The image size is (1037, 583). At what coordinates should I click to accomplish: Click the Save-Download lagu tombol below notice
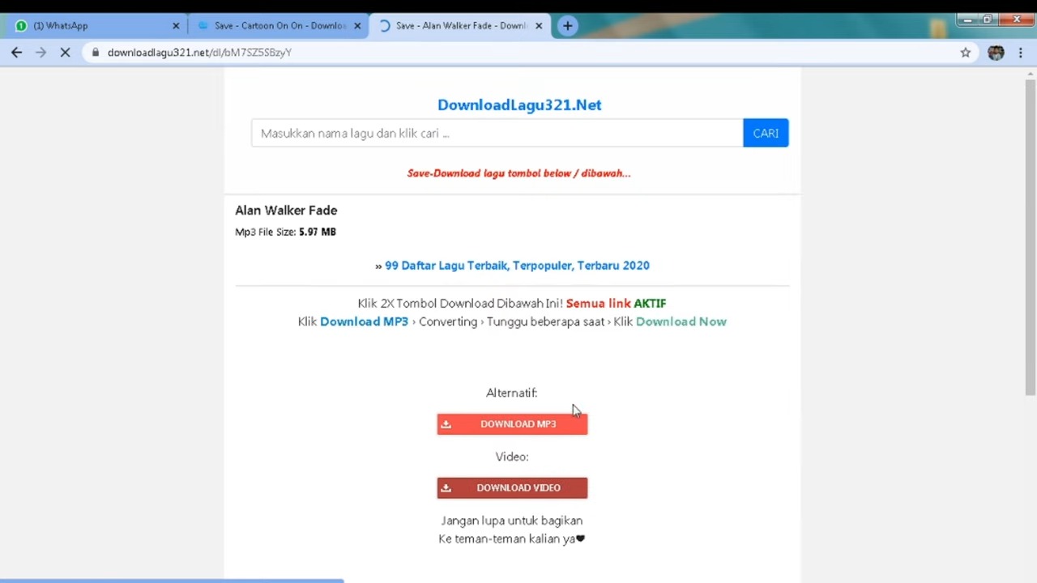pyautogui.click(x=518, y=173)
